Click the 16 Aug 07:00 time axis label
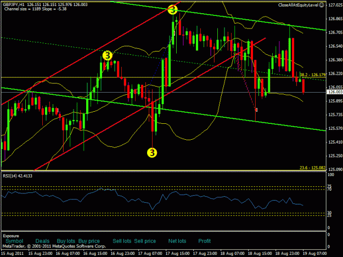This screenshot has width=343, height=257. click(68, 254)
